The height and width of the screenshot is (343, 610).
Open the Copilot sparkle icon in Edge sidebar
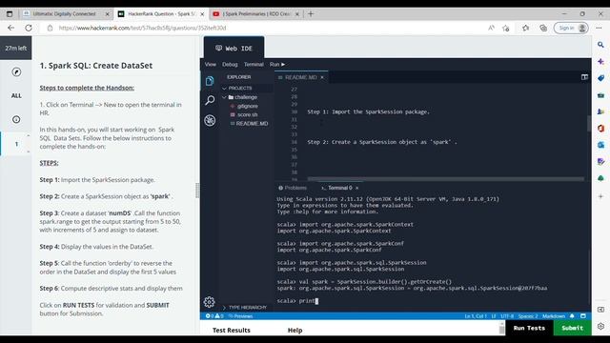(x=600, y=61)
